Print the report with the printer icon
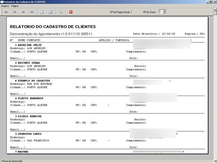Screen dimensions: 217x163 click(61, 12)
